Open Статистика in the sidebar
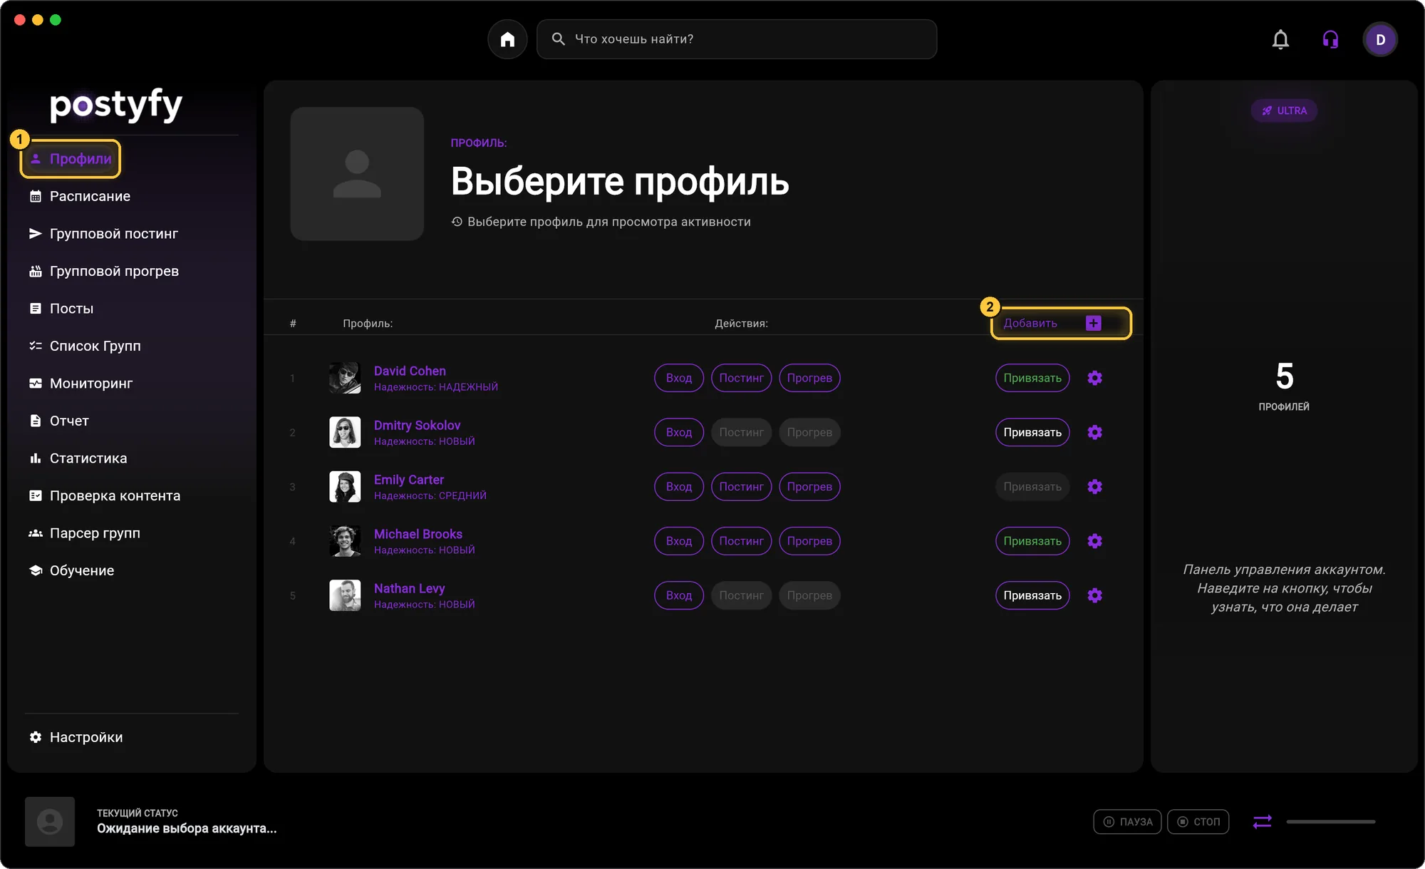Image resolution: width=1425 pixels, height=869 pixels. [78, 458]
